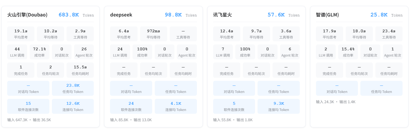Screen dimensions: 411x129
Task: Select the 72.1% 成功率 tile in Doubao card
Action: click(x=39, y=52)
